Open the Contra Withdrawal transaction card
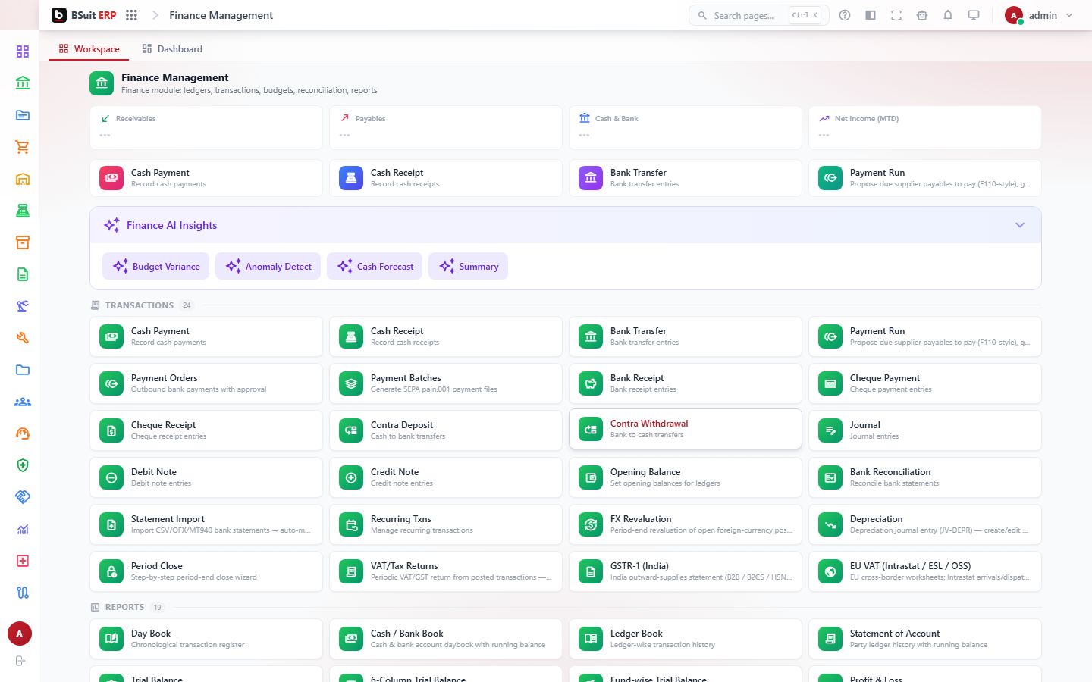The image size is (1092, 682). 686,429
